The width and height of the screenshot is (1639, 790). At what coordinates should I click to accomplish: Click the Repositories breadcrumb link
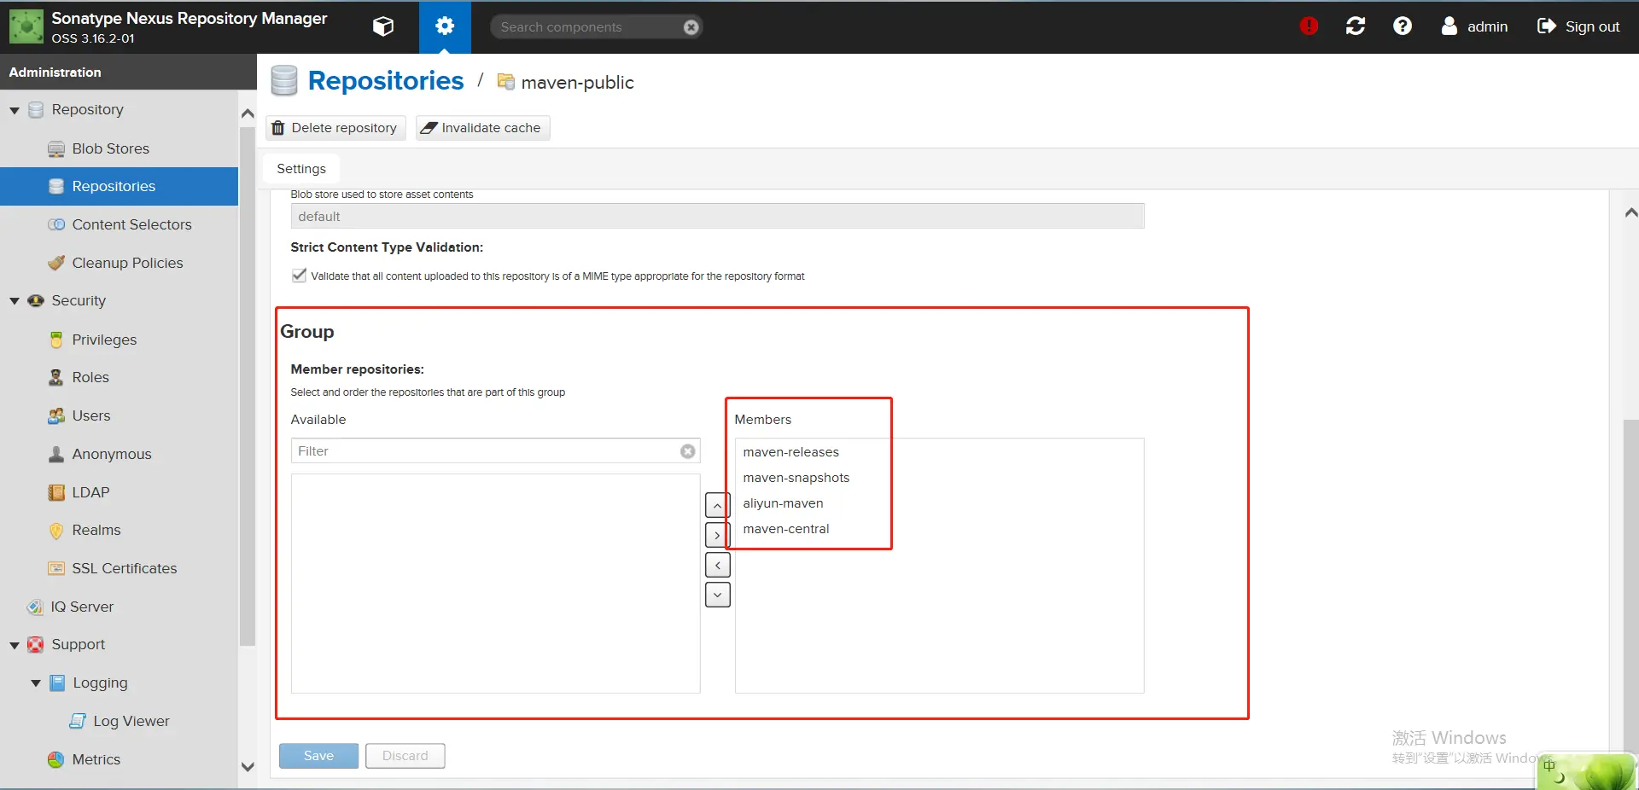(x=386, y=80)
